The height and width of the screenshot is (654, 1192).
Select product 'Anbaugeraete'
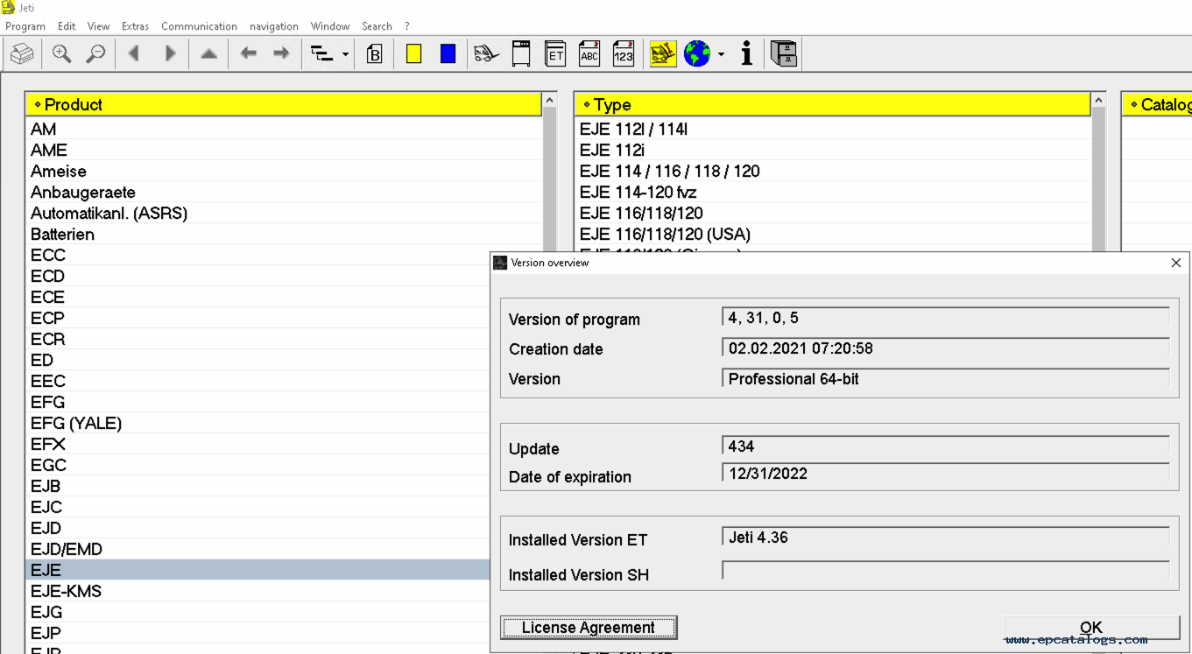284,192
